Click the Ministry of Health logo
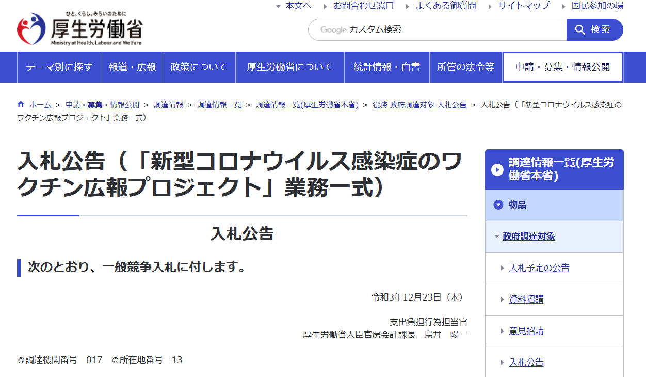This screenshot has height=377, width=646. (x=80, y=29)
